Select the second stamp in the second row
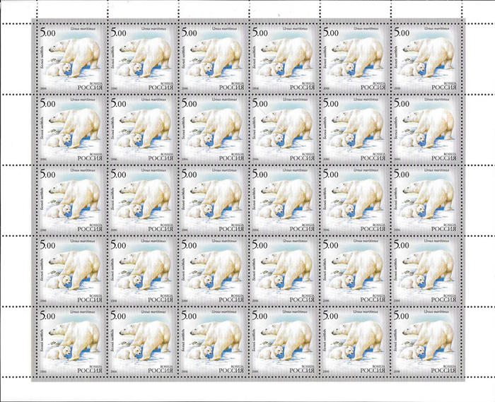The height and width of the screenshot is (402, 495). 139,128
